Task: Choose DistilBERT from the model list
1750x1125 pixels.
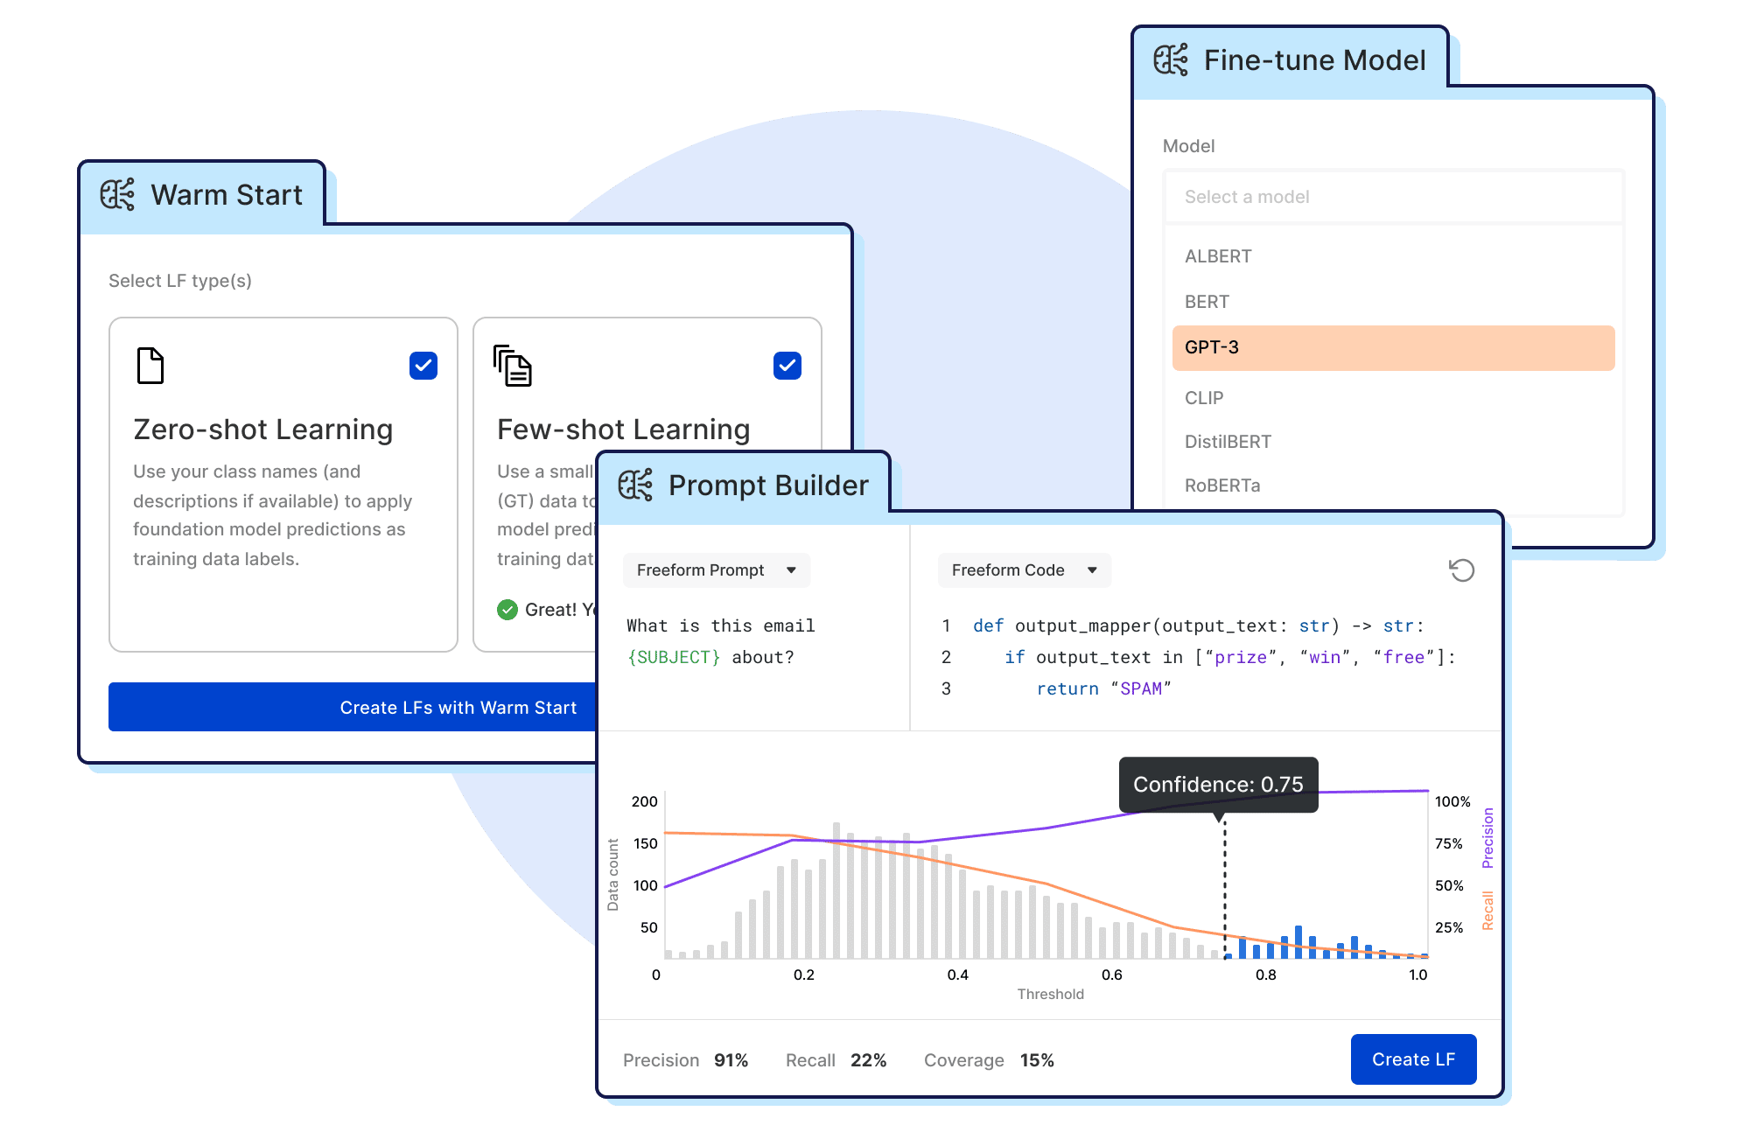Action: click(1228, 442)
